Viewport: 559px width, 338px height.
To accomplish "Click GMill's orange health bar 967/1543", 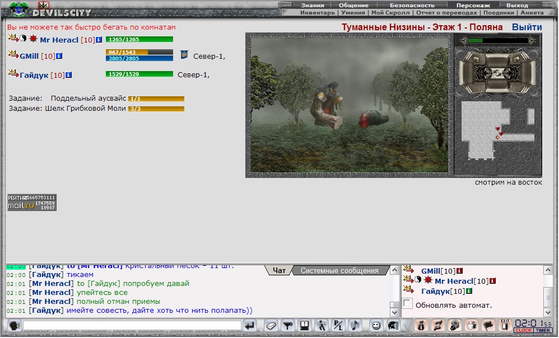I will point(139,52).
